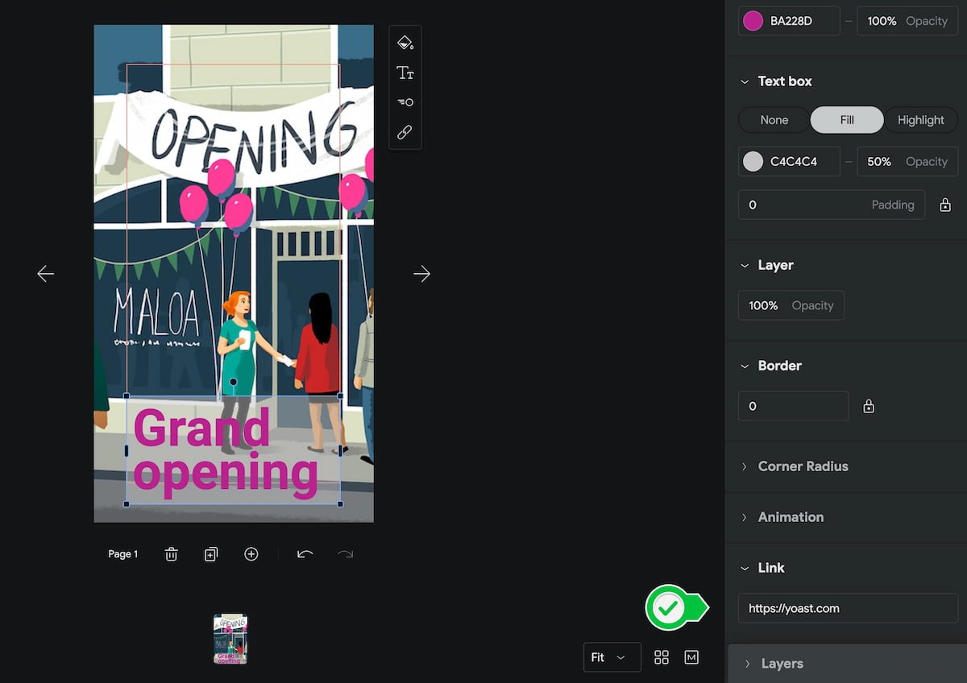The width and height of the screenshot is (967, 683).
Task: Select the text style icon
Action: [405, 73]
